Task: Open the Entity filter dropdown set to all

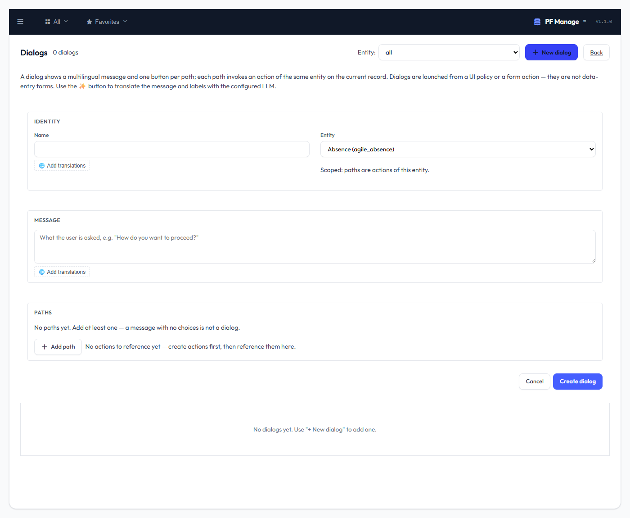Action: tap(449, 52)
